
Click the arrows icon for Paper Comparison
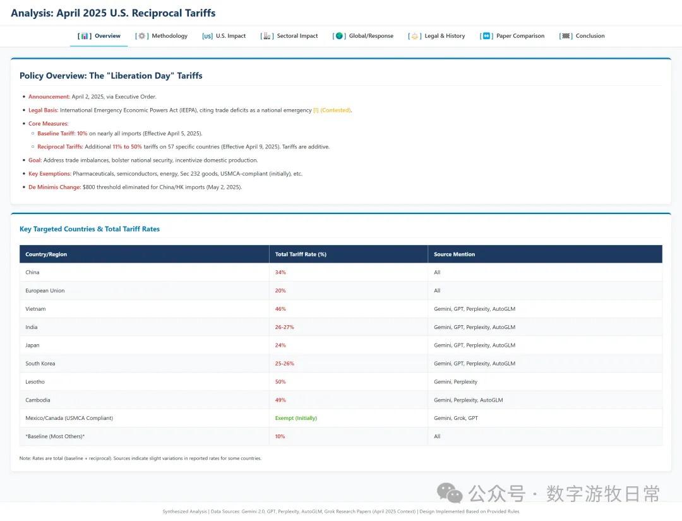tap(486, 36)
